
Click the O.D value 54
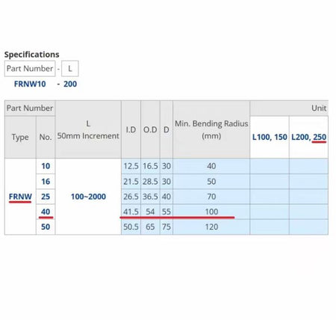(x=150, y=212)
